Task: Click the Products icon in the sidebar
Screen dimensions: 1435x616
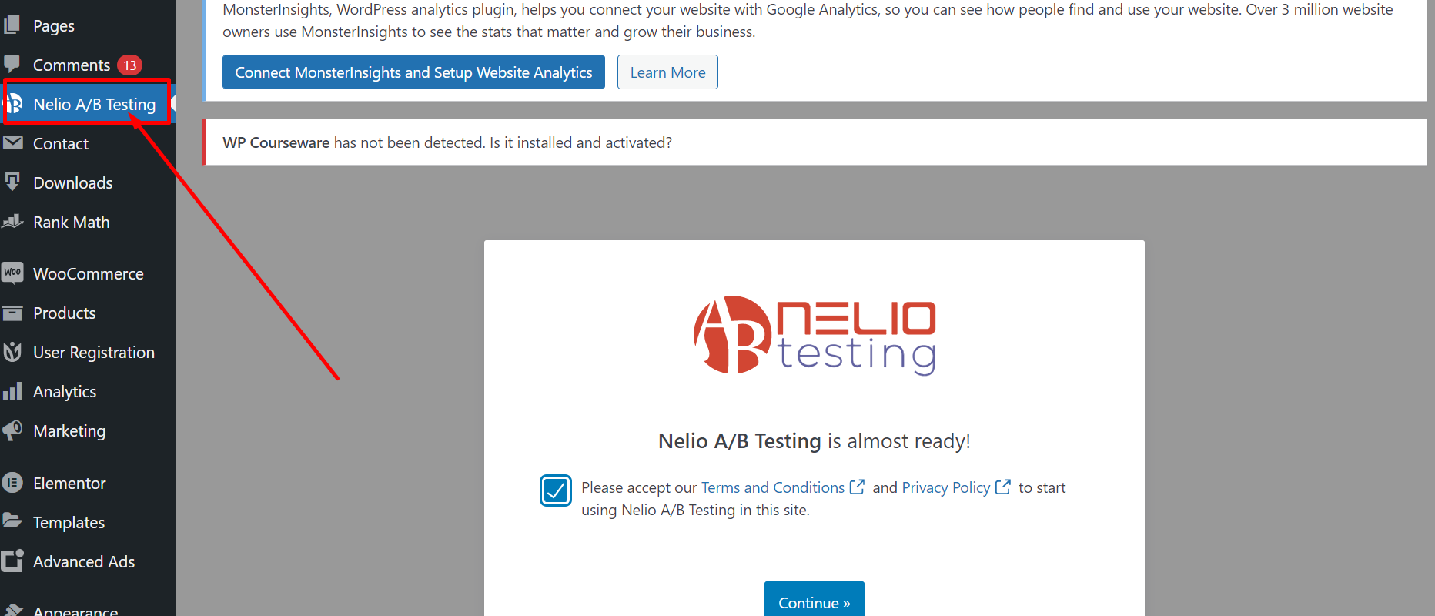Action: click(x=13, y=313)
